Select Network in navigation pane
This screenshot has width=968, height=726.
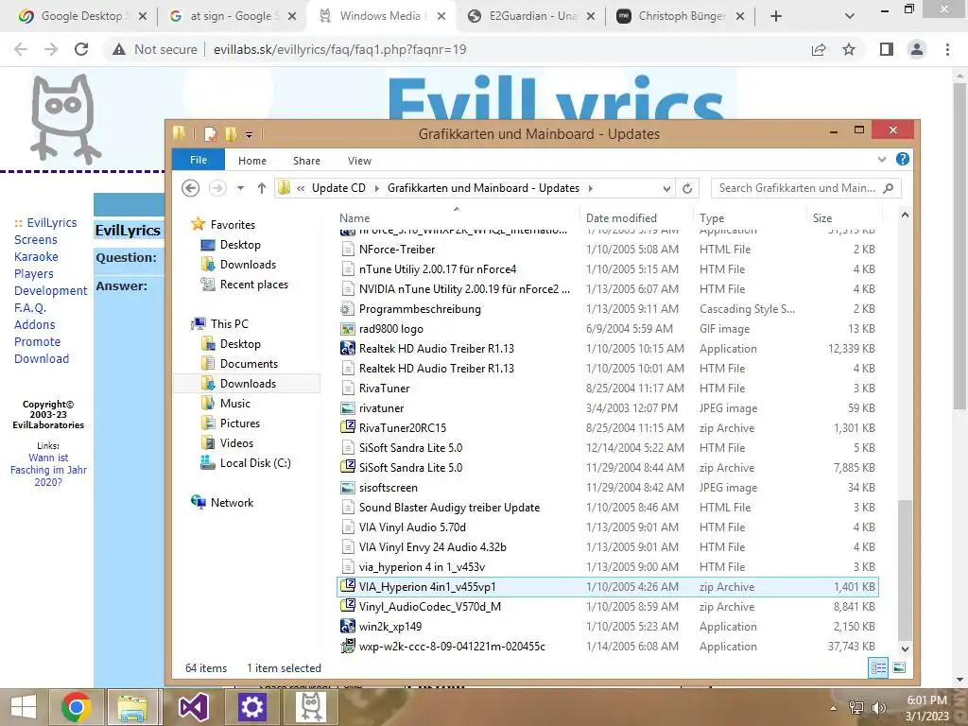(x=231, y=503)
